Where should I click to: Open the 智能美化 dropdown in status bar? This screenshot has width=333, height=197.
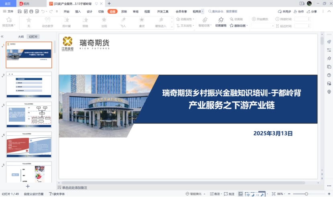tap(195, 194)
